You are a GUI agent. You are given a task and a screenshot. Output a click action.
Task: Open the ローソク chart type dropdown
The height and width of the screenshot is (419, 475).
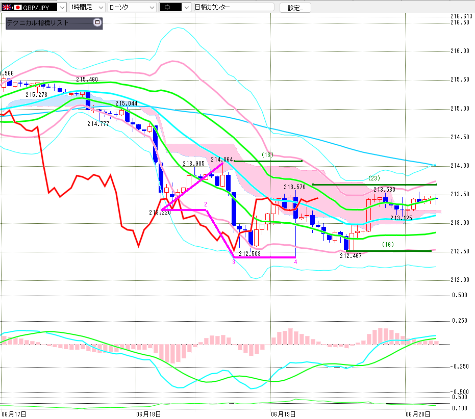(132, 7)
